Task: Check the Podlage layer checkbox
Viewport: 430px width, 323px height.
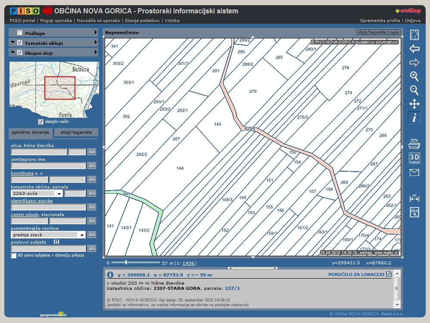Action: (x=19, y=33)
